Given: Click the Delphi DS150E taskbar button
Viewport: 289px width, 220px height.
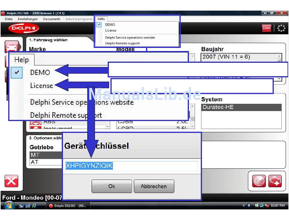Looking at the screenshot, I should tap(68, 206).
